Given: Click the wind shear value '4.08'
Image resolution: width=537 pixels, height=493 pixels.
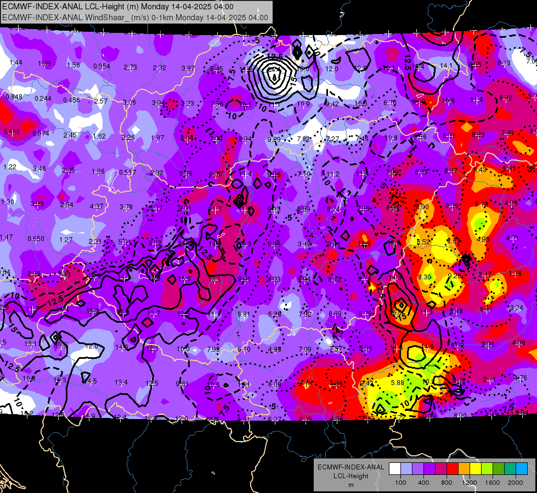Looking at the screenshot, I should pos(518,342).
